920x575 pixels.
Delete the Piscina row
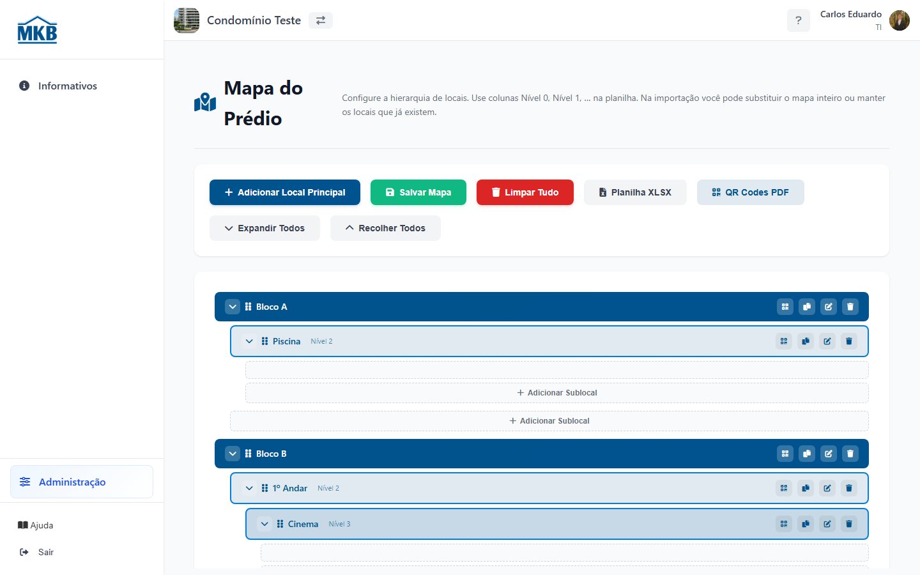(x=849, y=341)
